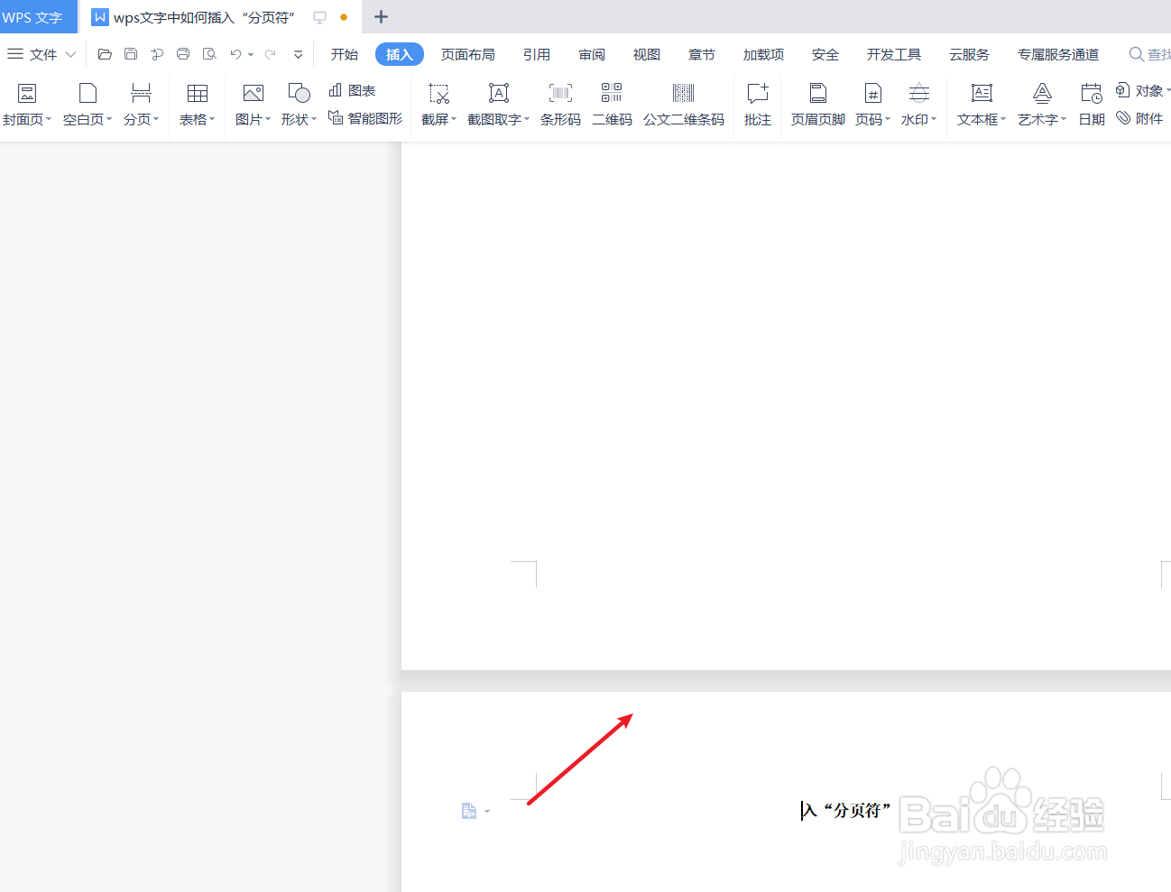Open 智能图形 smart graphics

click(365, 118)
